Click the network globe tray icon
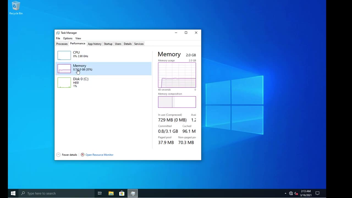Viewport: 352px width, 198px height. coord(291,193)
